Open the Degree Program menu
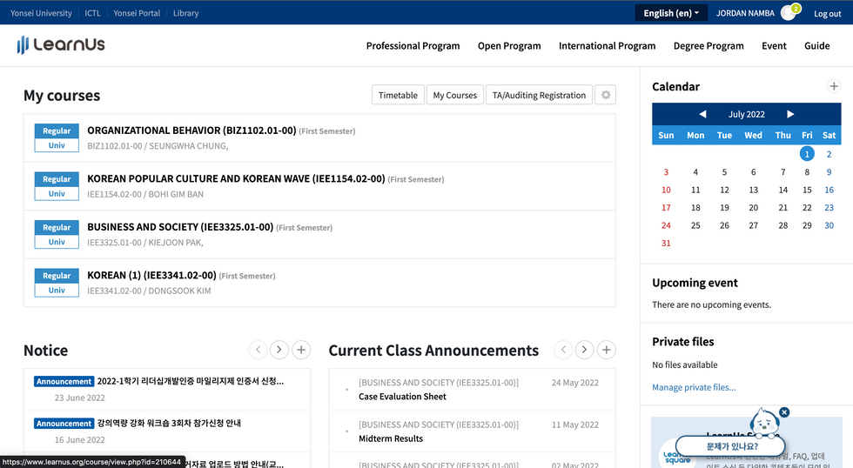 tap(709, 45)
